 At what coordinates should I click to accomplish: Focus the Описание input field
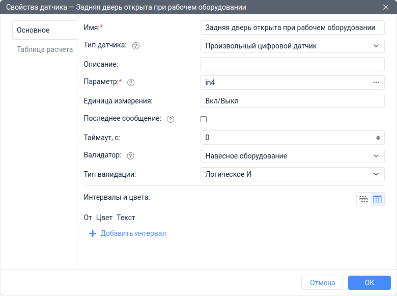click(x=293, y=64)
